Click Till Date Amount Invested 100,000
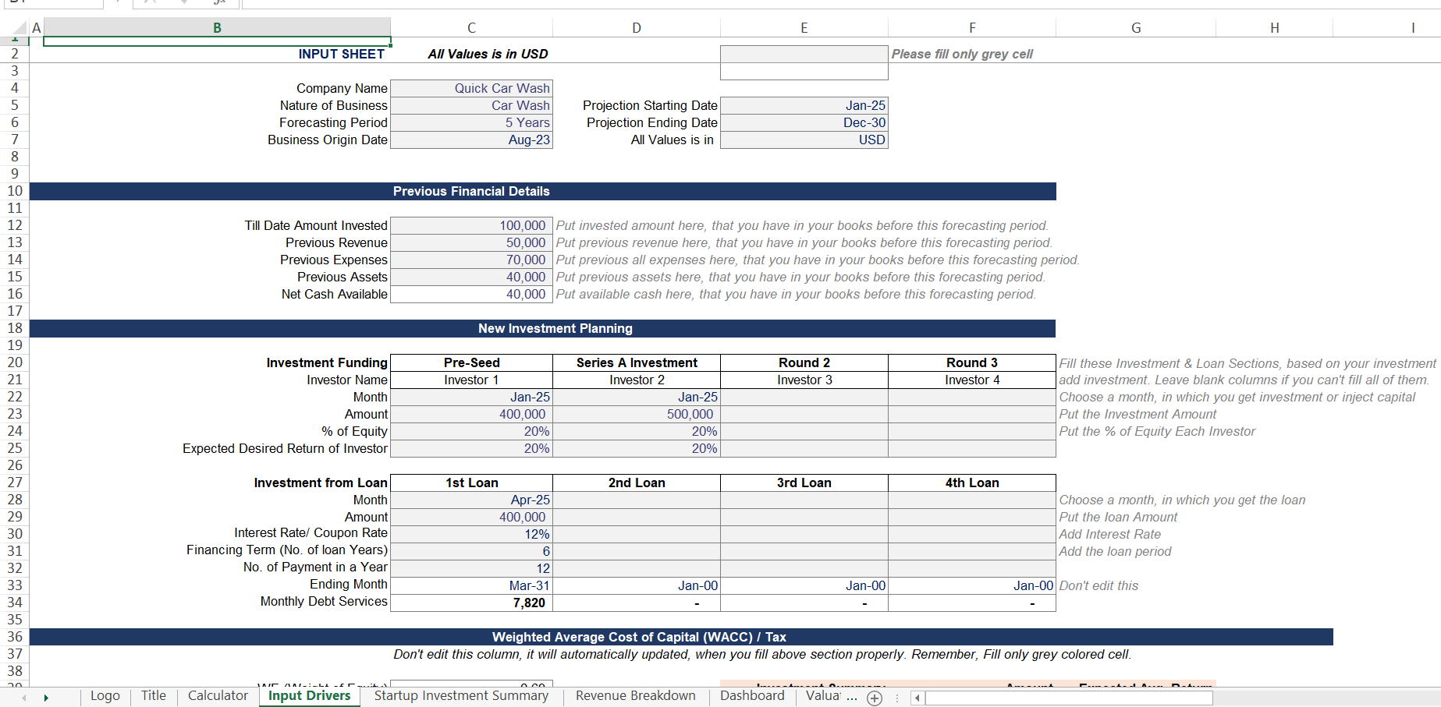 tap(471, 225)
